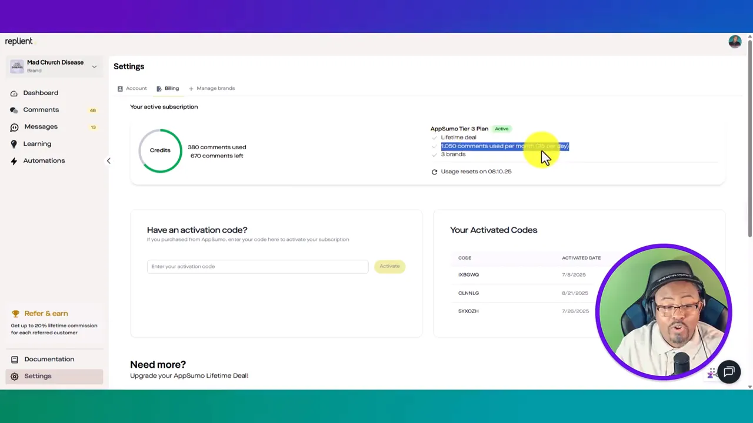Click the Automations lightning bolt icon
This screenshot has height=423, width=753.
(x=14, y=161)
